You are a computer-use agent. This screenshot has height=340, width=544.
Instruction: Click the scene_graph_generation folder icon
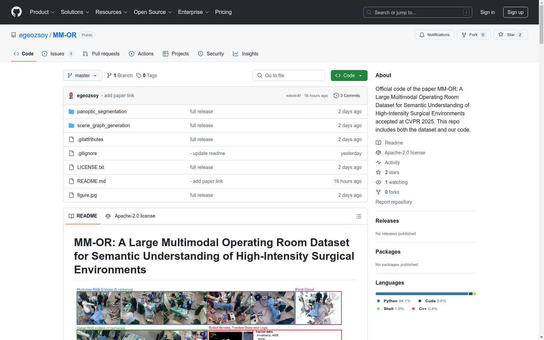[x=71, y=125]
